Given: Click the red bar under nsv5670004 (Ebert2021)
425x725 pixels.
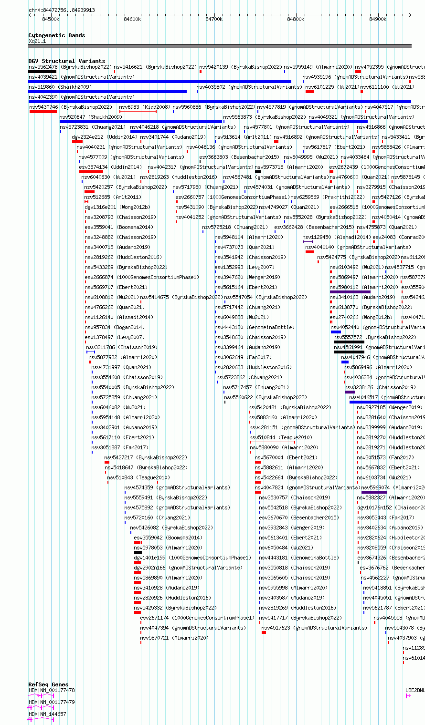Looking at the screenshot, I should point(258,462).
